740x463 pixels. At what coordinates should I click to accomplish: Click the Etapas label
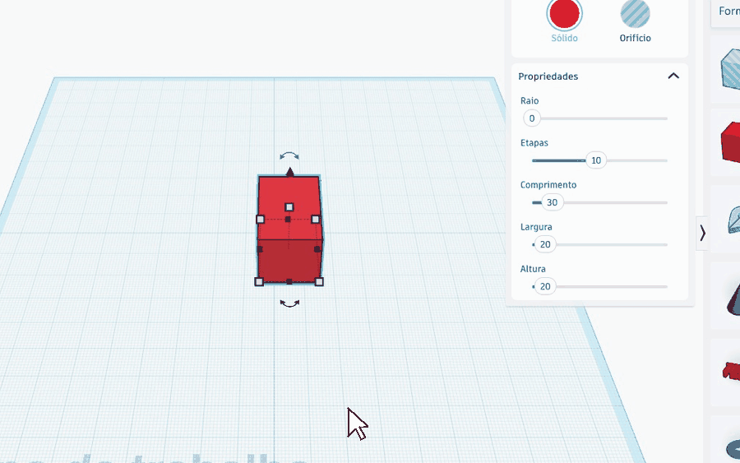[x=534, y=143]
